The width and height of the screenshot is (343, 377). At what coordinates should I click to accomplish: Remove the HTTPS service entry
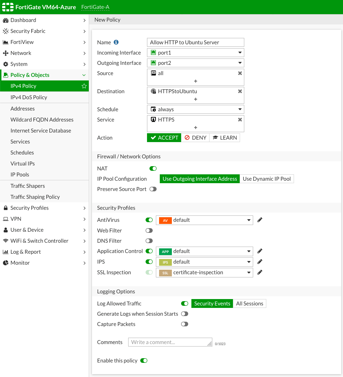[240, 120]
